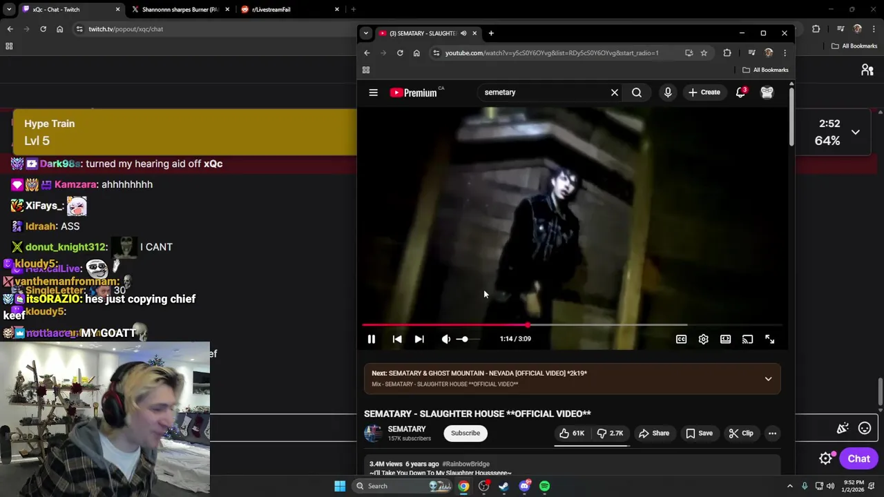Screen dimensions: 884x497
Task: Search YouTube with voice microphone
Action: [x=668, y=92]
